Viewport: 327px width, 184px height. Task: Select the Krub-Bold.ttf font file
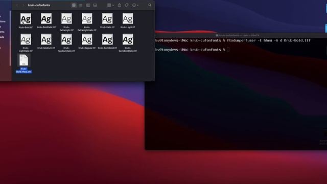[x=26, y=19]
